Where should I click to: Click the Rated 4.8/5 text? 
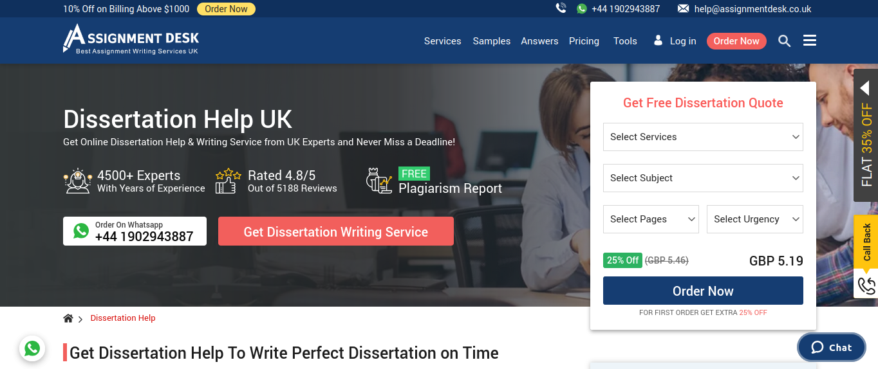[x=281, y=175]
